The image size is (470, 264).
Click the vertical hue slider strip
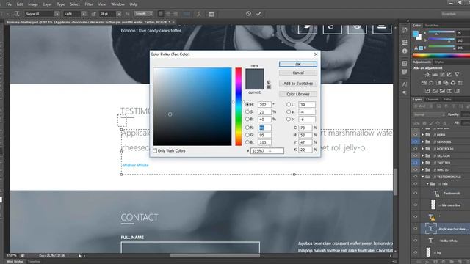pyautogui.click(x=238, y=106)
